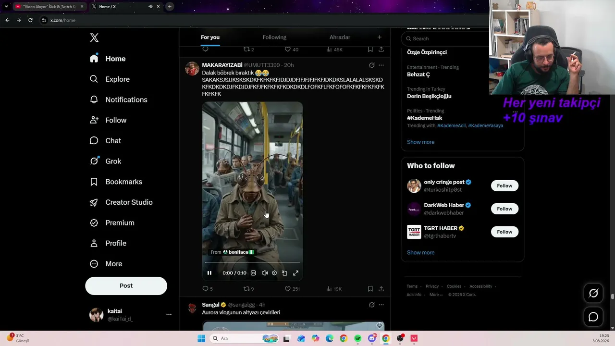The height and width of the screenshot is (346, 615).
Task: Open the boniface source link
Action: [x=238, y=252]
